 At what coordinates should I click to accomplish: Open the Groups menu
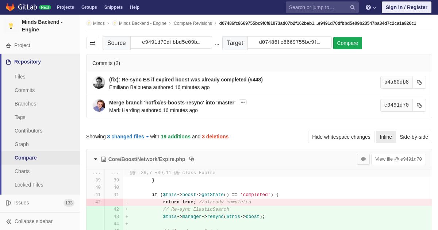(x=89, y=7)
